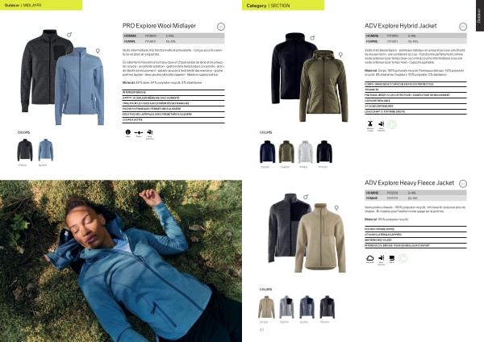Click the cloud icon under Heavy Fleece Jacket

[x=369, y=258]
